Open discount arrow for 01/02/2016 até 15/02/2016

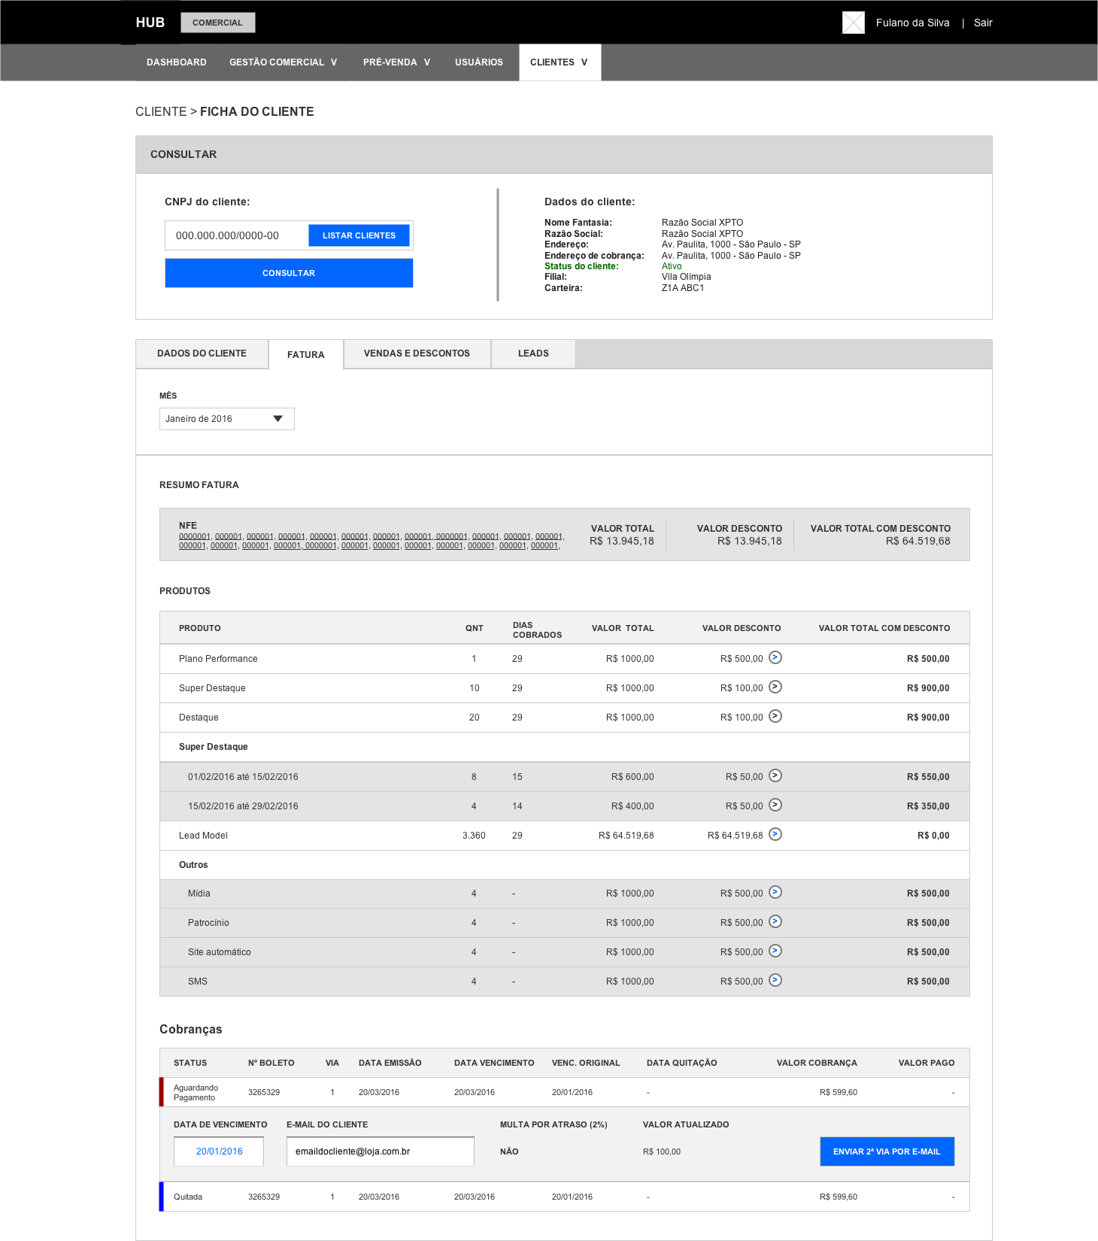(x=775, y=775)
